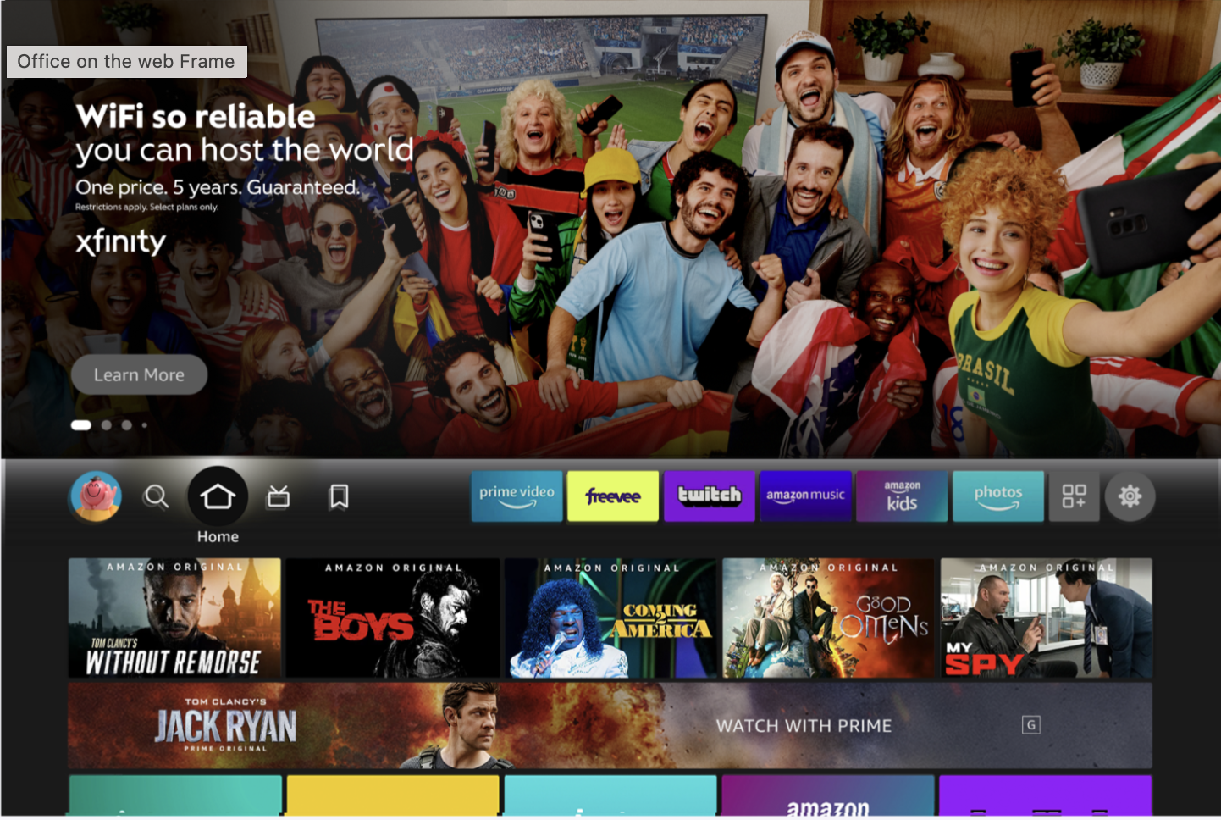Click "One price. 5 years. Guaranteed." text
Image resolution: width=1221 pixels, height=820 pixels.
[218, 187]
